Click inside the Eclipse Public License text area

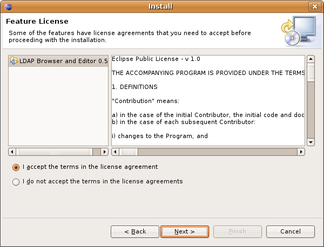tap(208, 100)
